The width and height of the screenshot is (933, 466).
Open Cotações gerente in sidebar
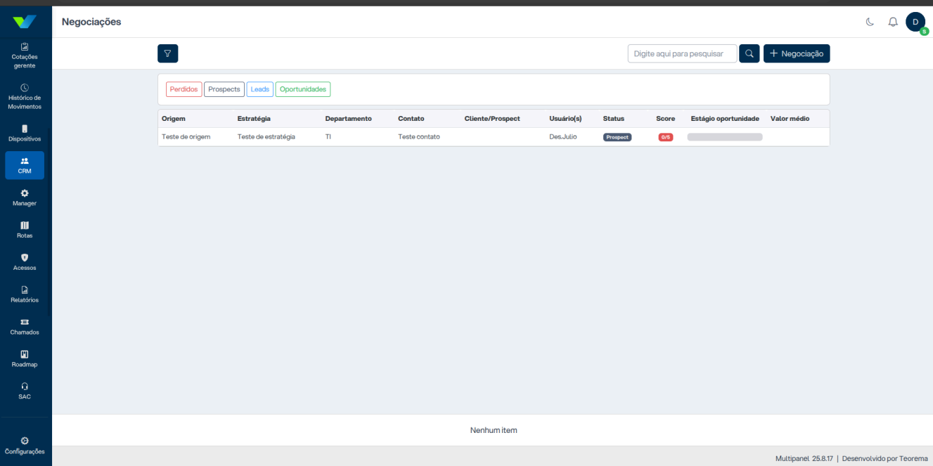pos(25,56)
